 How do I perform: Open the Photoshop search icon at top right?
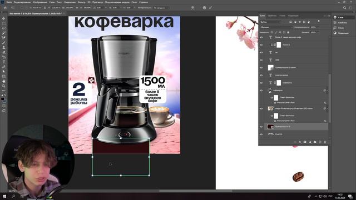(344, 8)
